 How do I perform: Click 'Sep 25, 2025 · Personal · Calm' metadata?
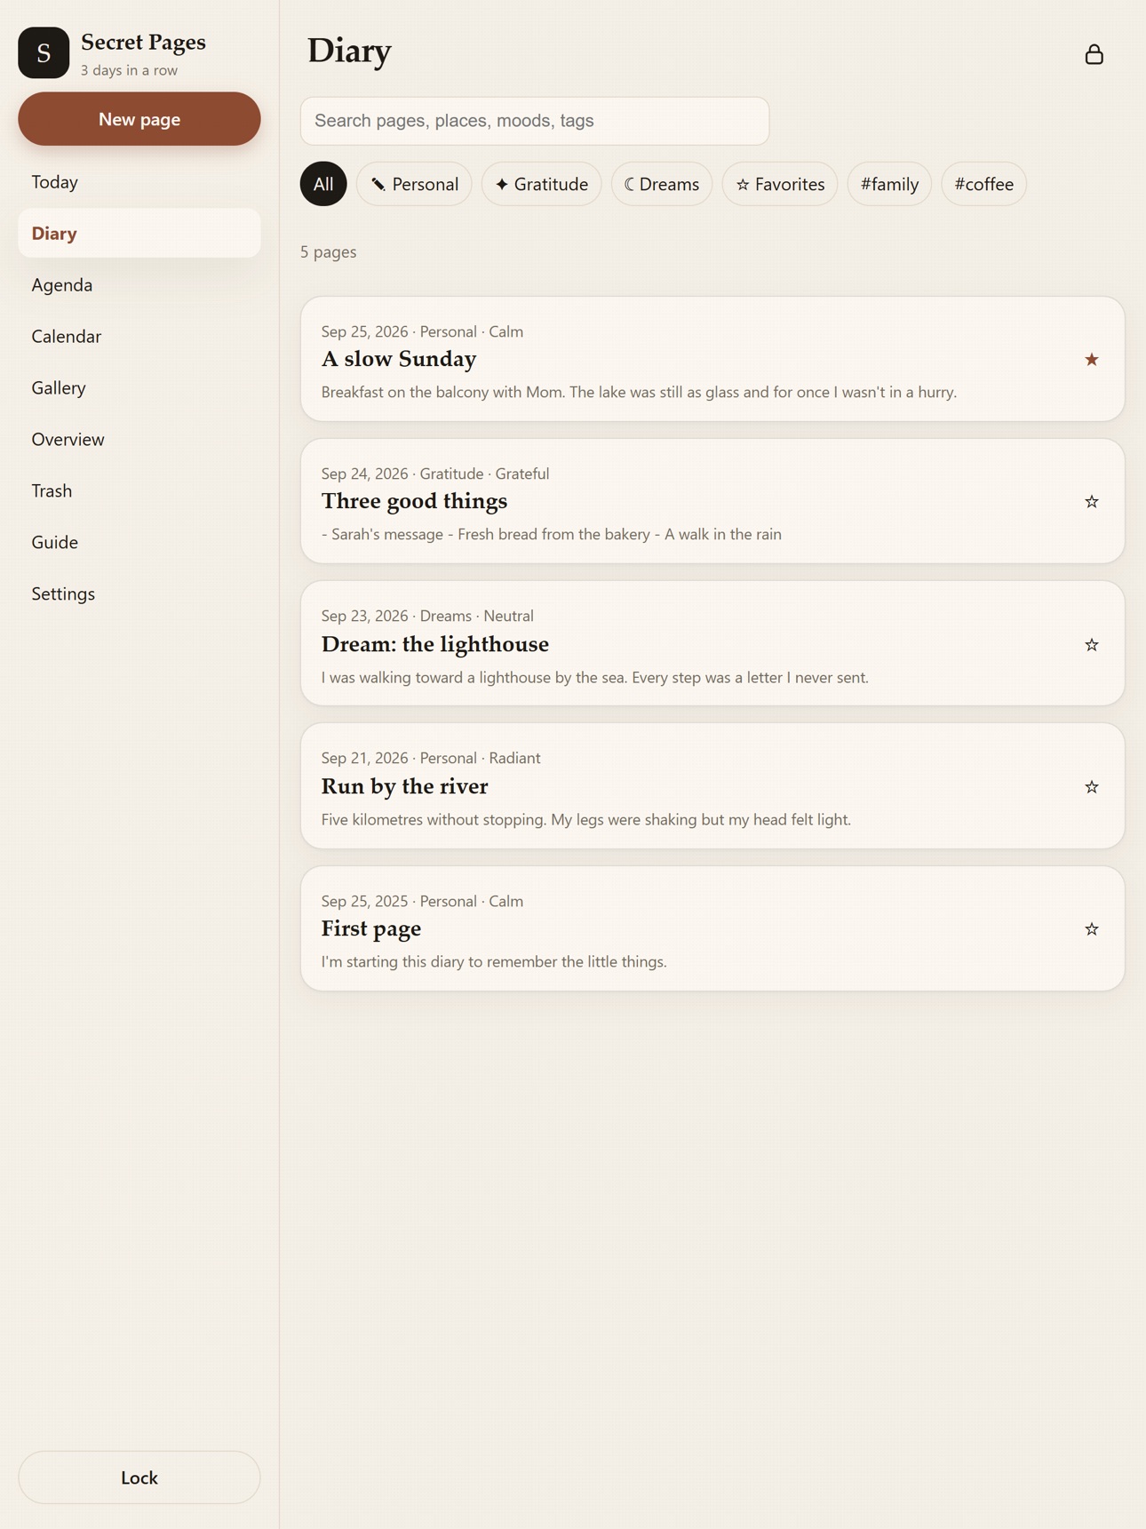click(422, 901)
